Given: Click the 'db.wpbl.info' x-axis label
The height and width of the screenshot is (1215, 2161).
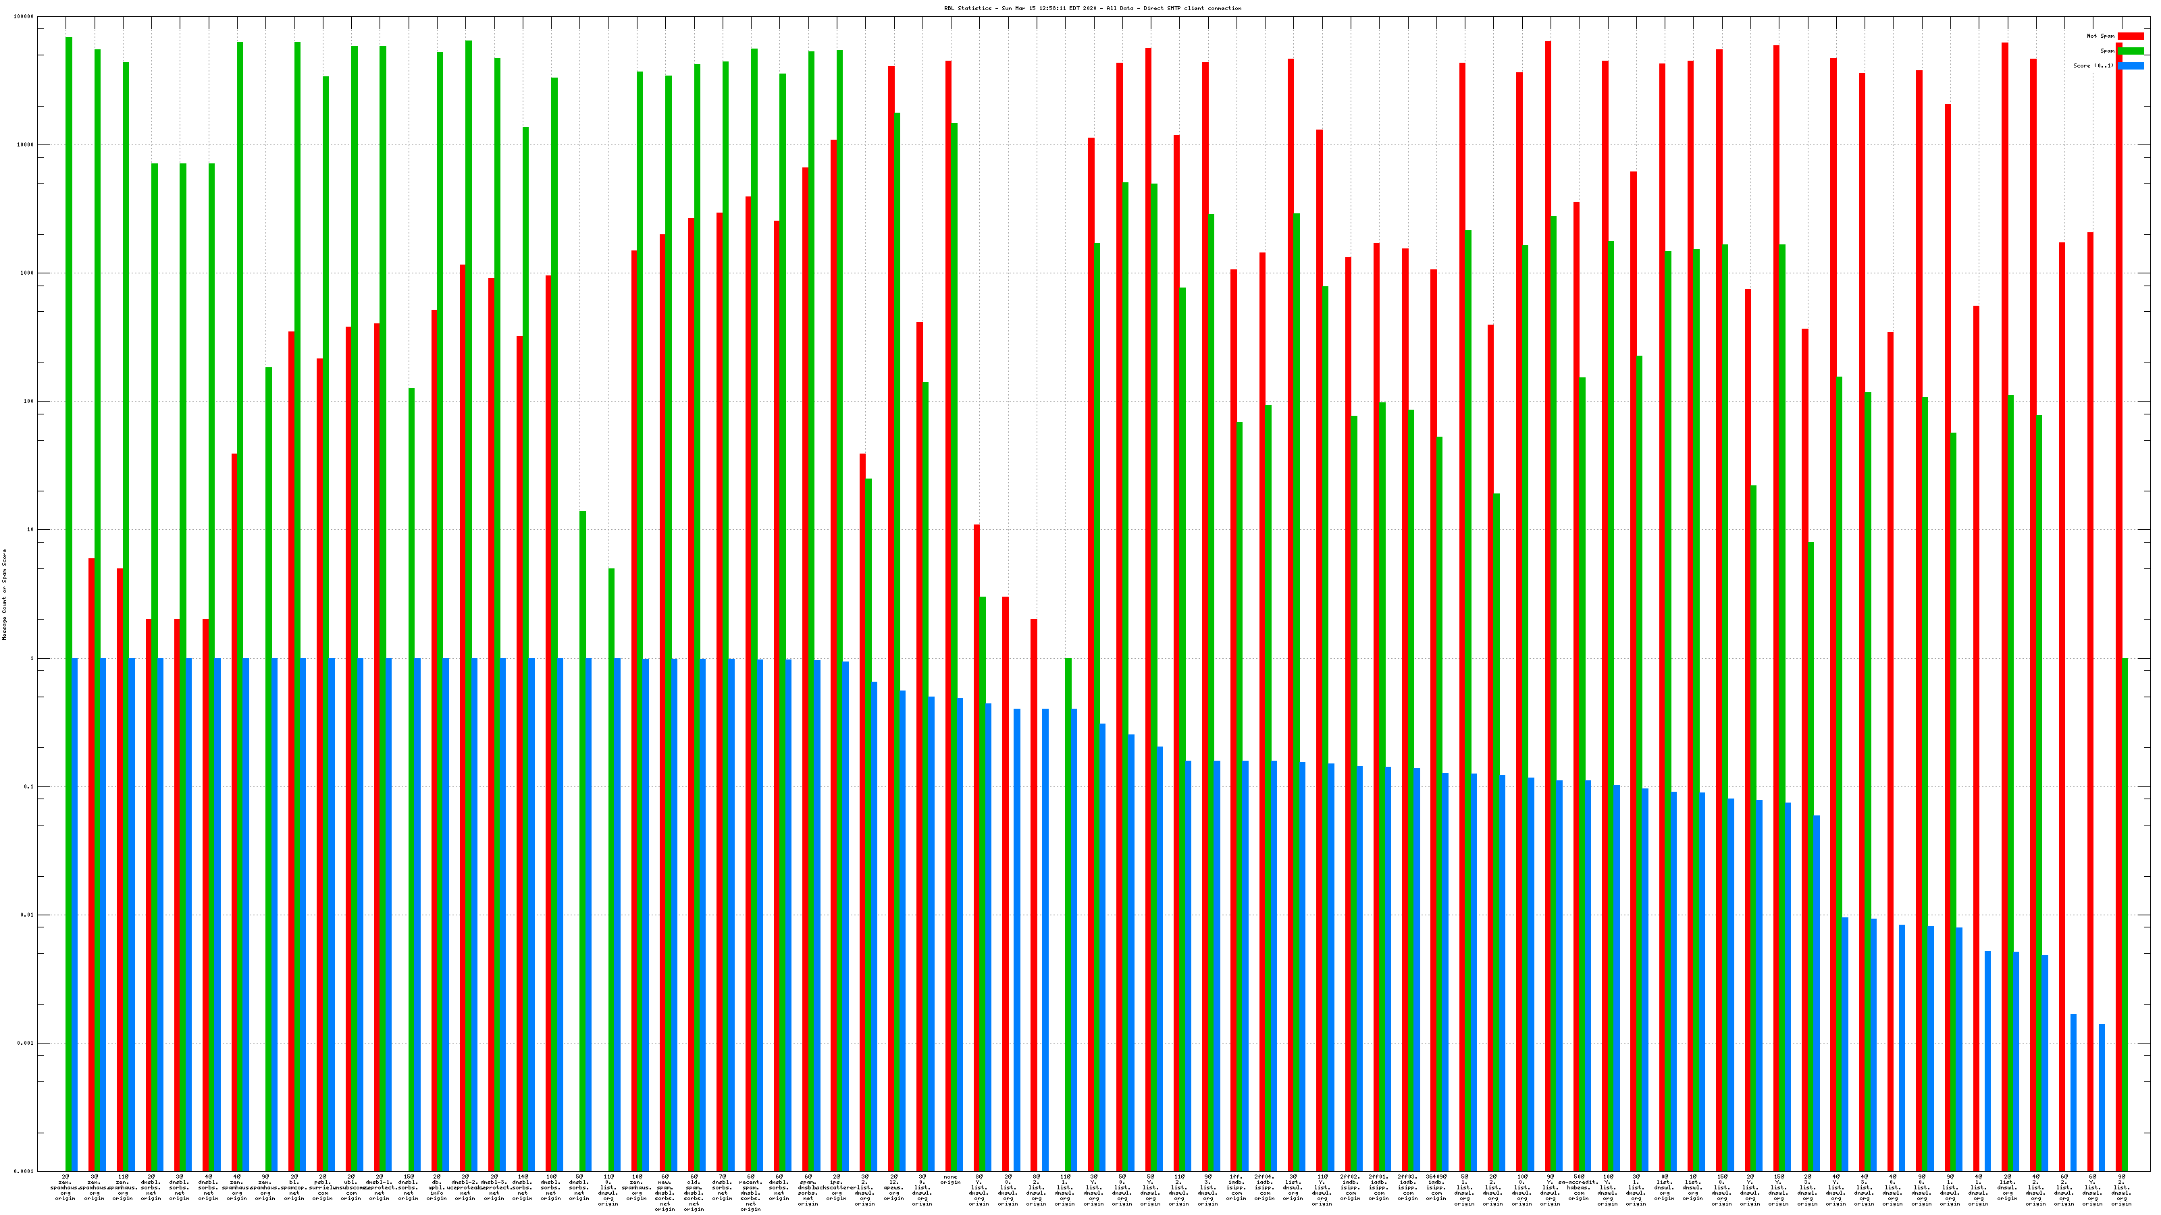Looking at the screenshot, I should 436,1187.
